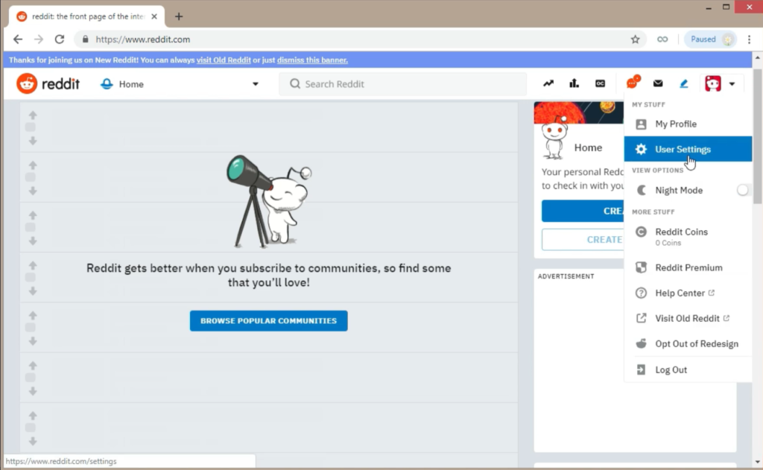The image size is (763, 470).
Task: Click the question mark icon for Help Center
Action: (x=641, y=293)
